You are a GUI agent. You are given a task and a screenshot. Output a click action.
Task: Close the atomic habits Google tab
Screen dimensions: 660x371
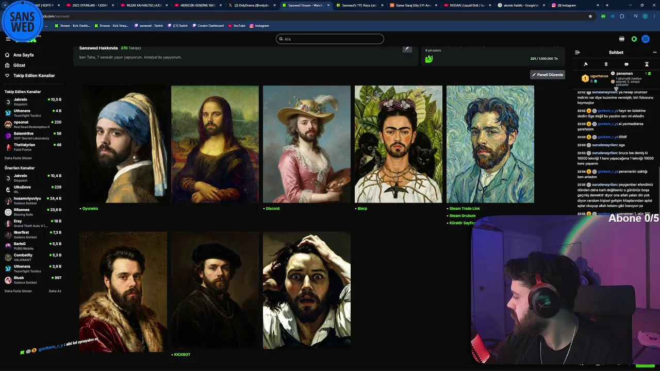tap(544, 5)
